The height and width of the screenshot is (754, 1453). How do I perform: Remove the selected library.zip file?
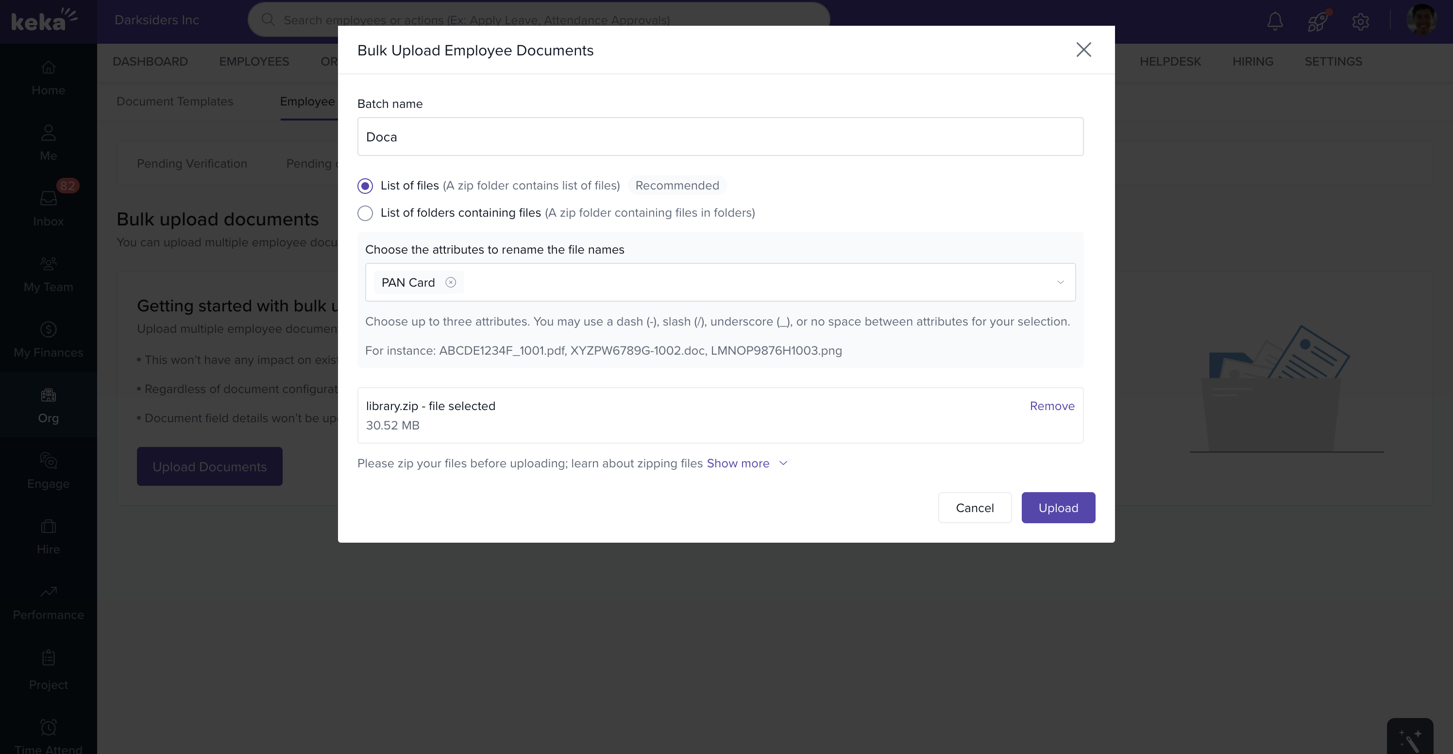pos(1051,406)
